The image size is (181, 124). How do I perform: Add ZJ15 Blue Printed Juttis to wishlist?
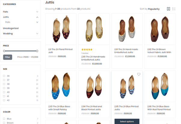[x=139, y=74]
